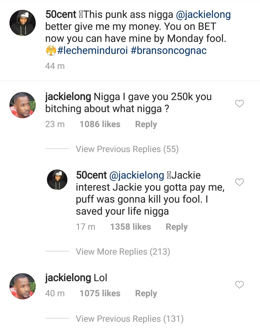This screenshot has height=333, width=260.
Task: Tap the @jackielong mention in 50cent's reply
Action: pos(137,175)
